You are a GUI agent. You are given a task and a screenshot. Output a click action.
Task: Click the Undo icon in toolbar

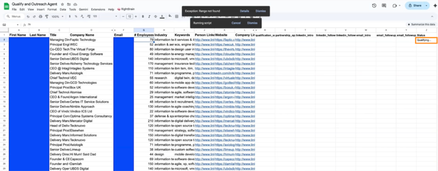28,16
